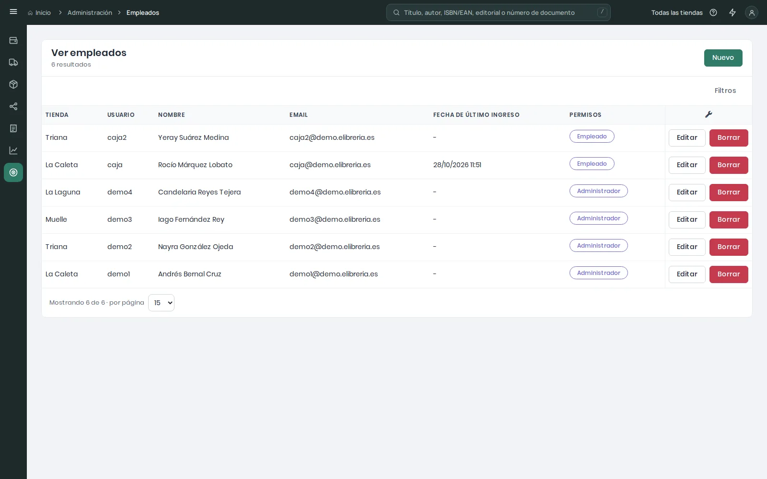Delete employee Rocío Márquez Lobato

729,165
